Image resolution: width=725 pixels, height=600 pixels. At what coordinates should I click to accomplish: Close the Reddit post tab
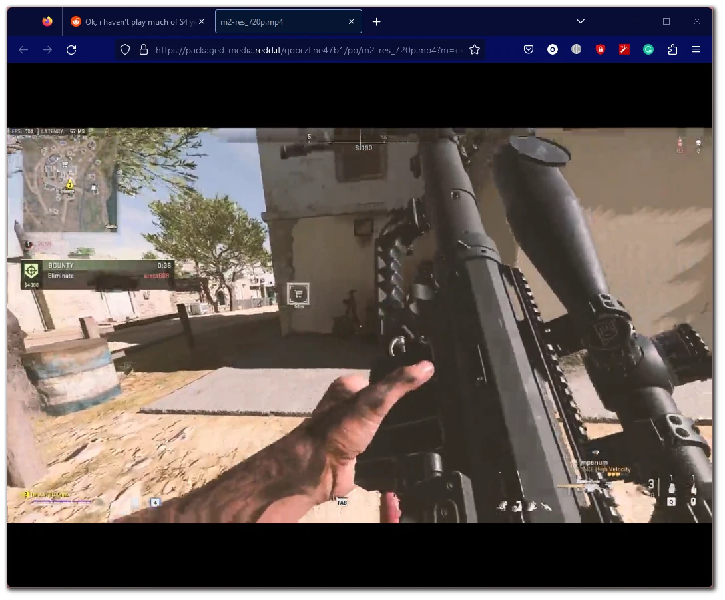click(x=202, y=21)
